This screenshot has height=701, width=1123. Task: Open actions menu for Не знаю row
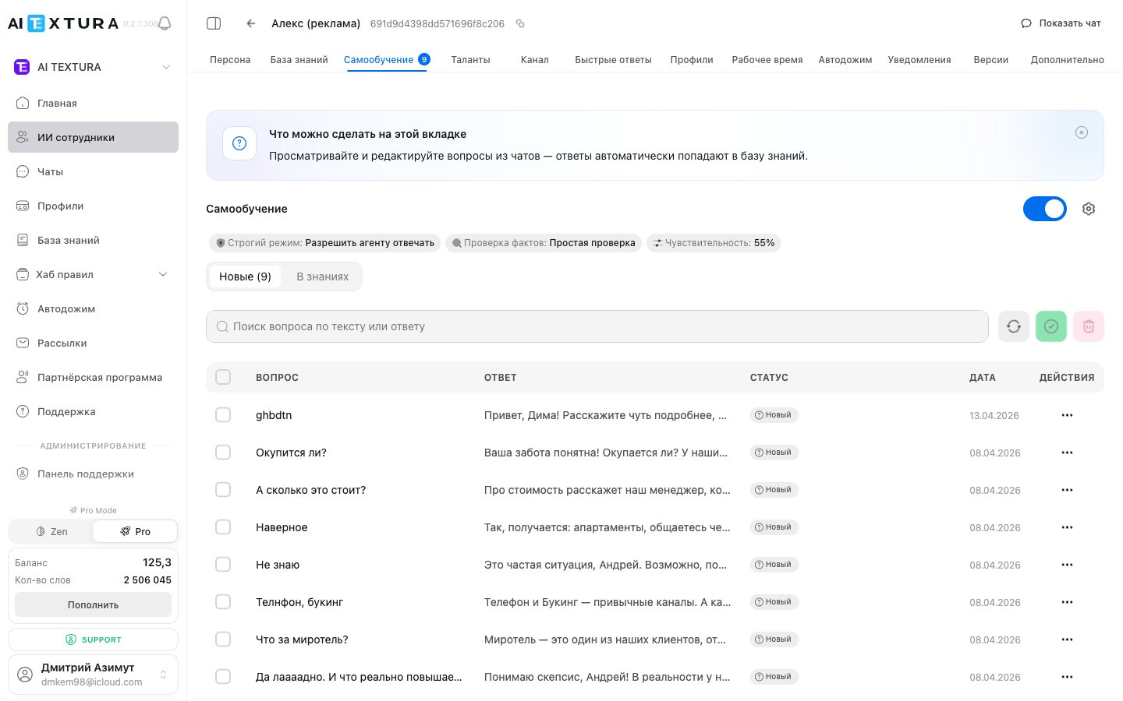pos(1067,565)
